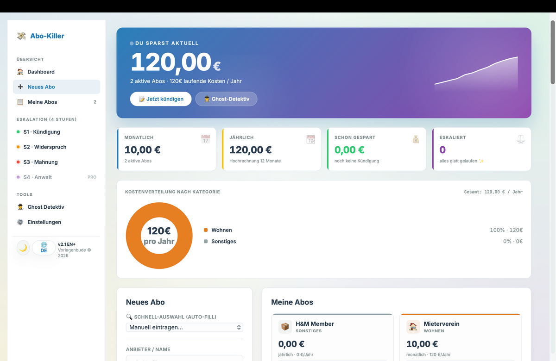Click the '0% · 0€' value
Image resolution: width=556 pixels, height=361 pixels.
click(513, 242)
